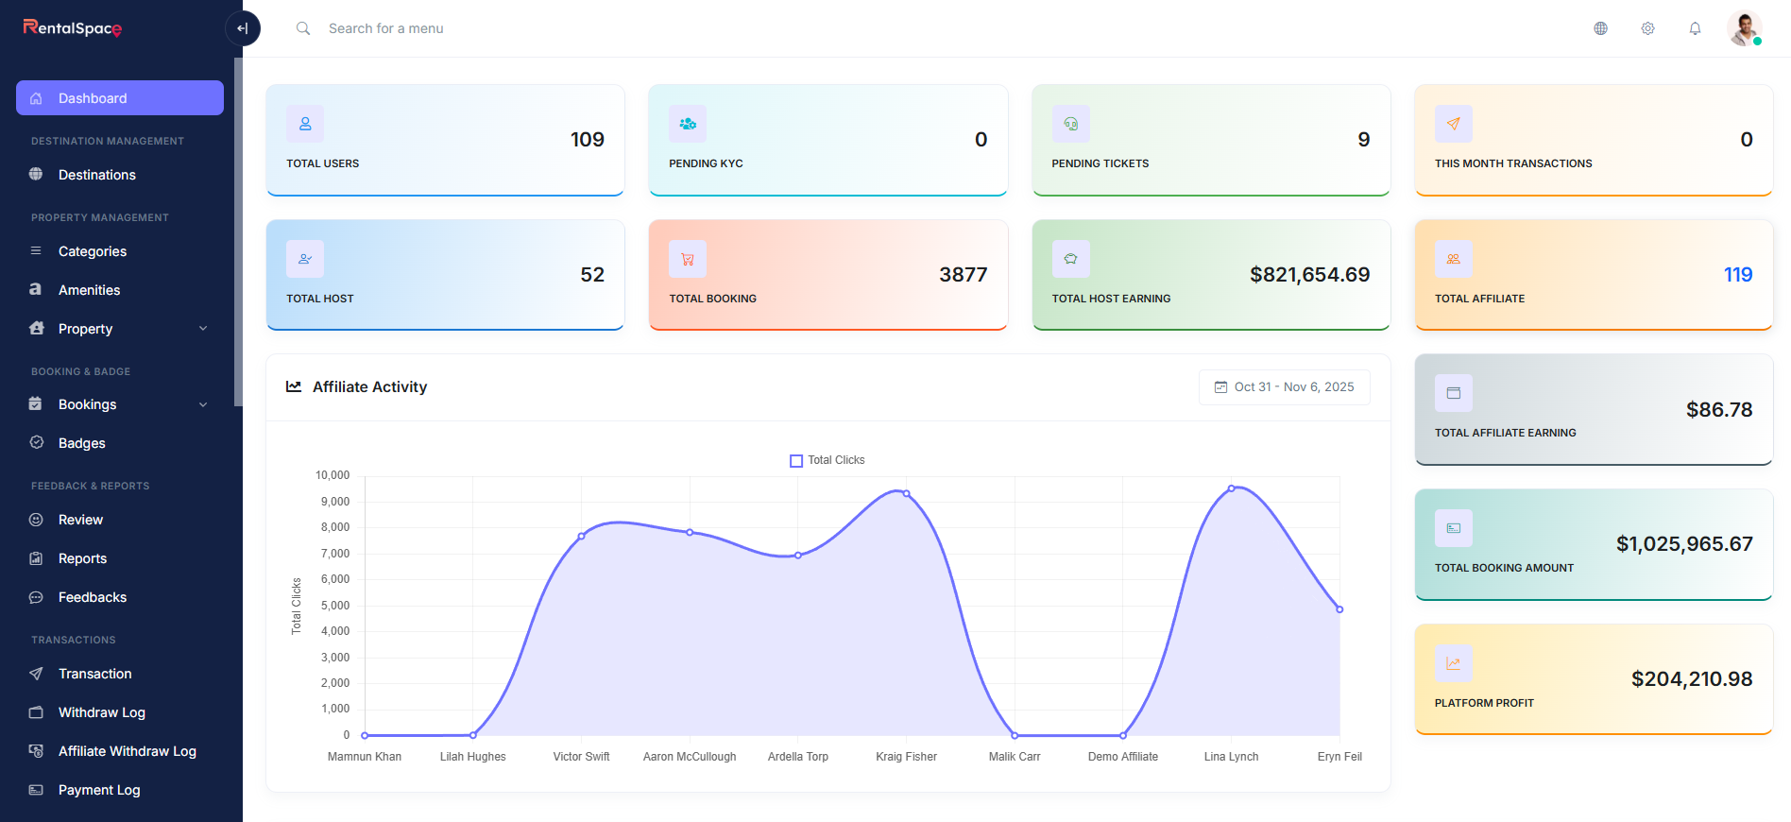Viewport: 1791px width, 822px height.
Task: Click the Kraig Fisher data point on chart
Action: coord(906,493)
